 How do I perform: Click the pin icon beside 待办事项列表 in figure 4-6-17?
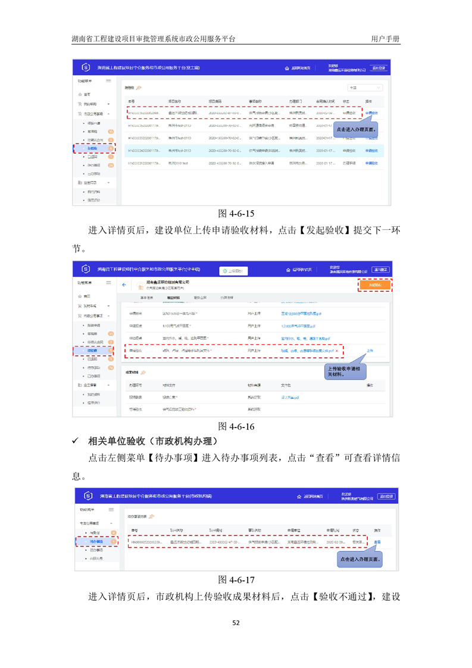(152, 516)
